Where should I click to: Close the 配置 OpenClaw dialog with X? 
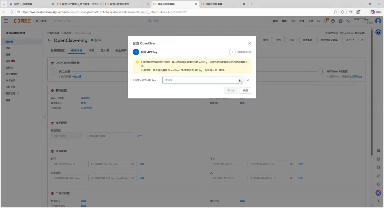(249, 43)
